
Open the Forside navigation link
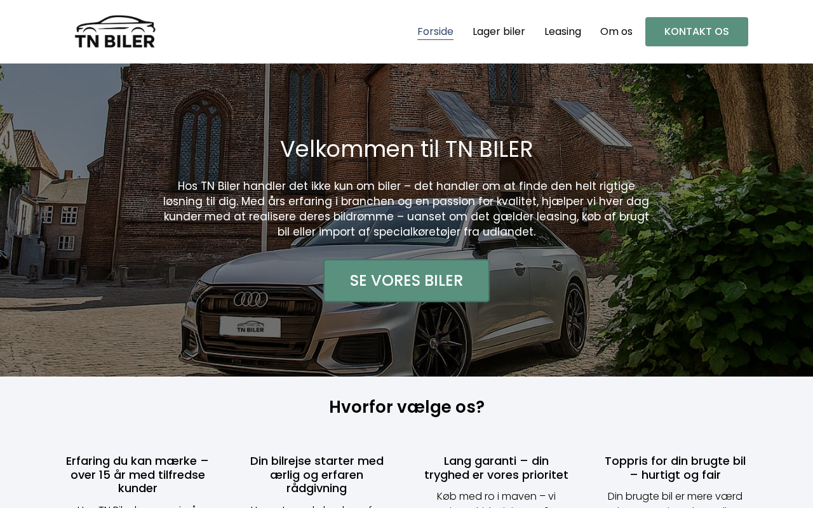tap(435, 32)
